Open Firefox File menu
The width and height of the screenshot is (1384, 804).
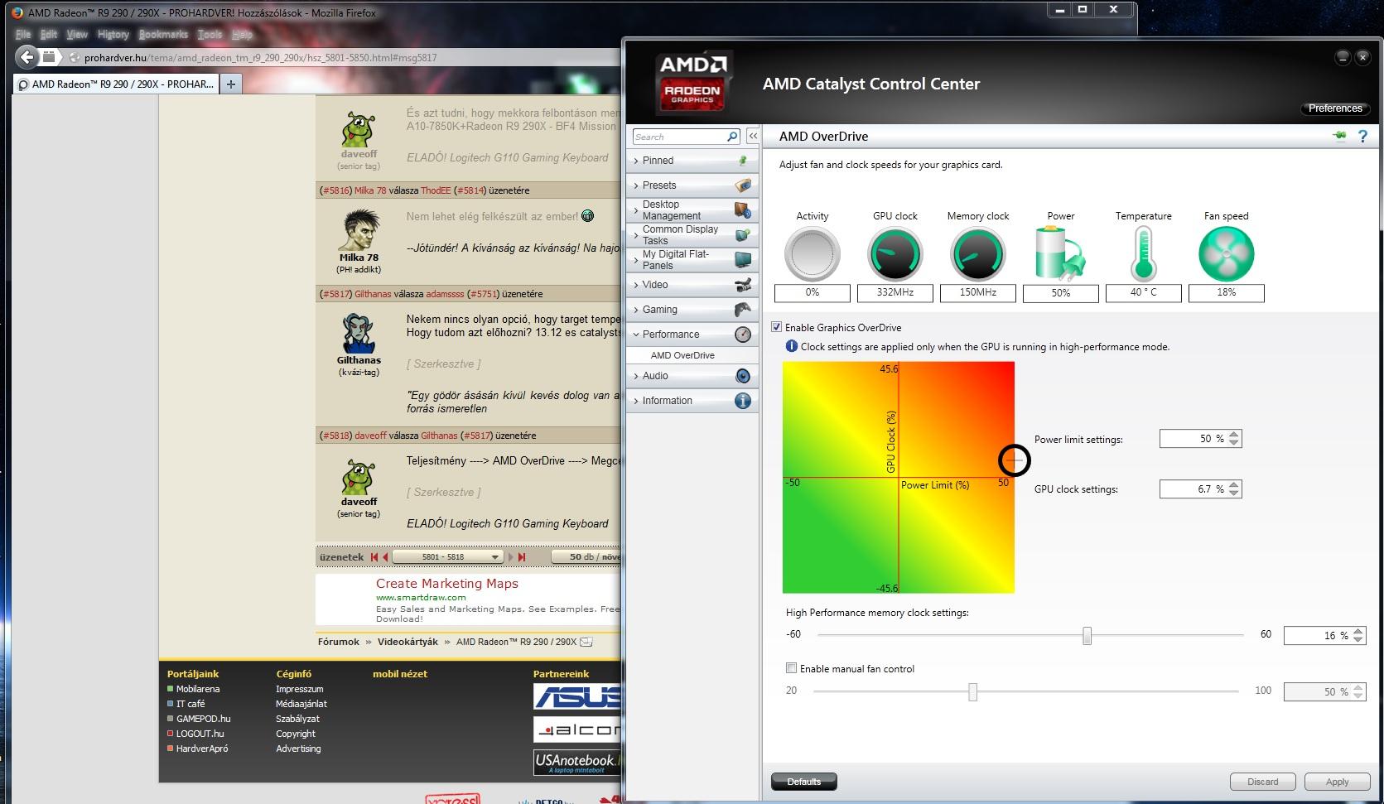coord(23,35)
